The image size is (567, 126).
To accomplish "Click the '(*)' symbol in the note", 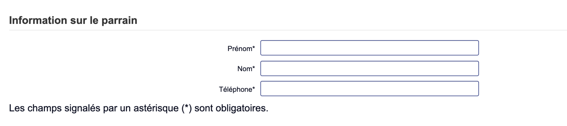I will point(186,108).
